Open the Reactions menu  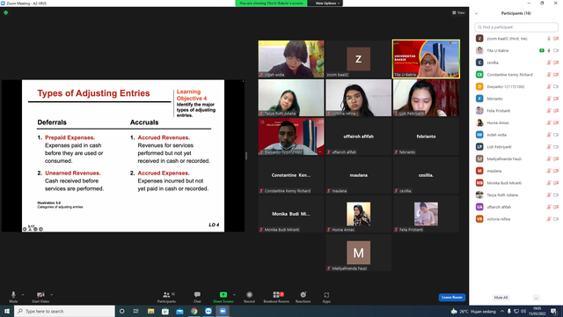point(303,297)
